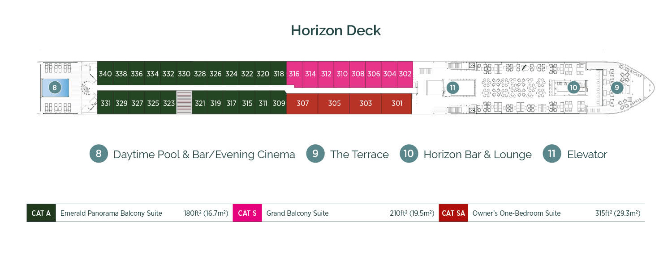Screen dimensions: 672x268
Task: Select The Terrace marker 9 on the deck
Action: click(618, 88)
